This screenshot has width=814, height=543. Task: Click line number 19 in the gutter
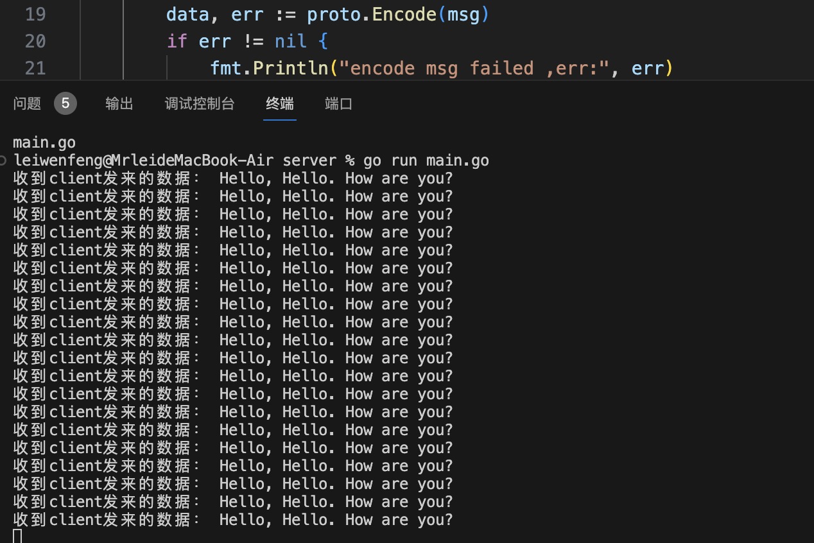point(35,14)
